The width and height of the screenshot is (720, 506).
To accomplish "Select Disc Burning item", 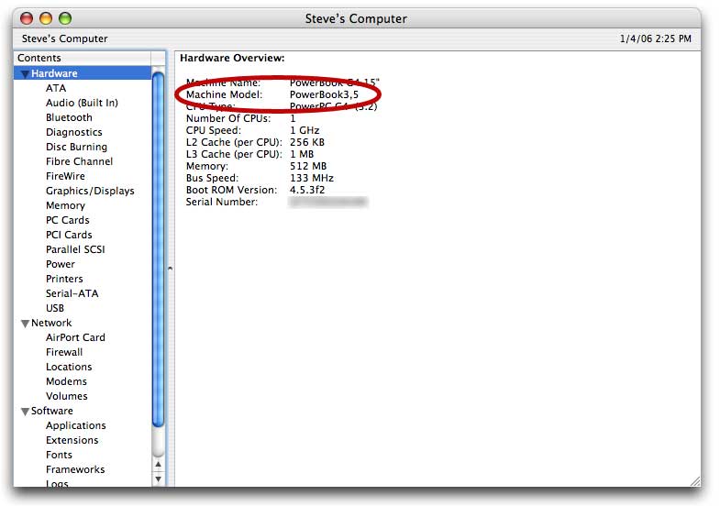I will [76, 147].
